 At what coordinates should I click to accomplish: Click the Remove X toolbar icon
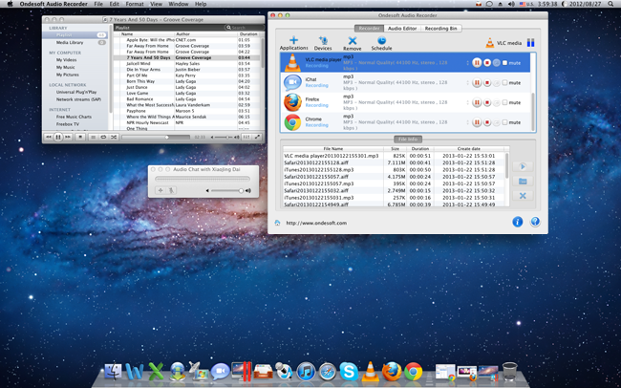[x=352, y=39]
